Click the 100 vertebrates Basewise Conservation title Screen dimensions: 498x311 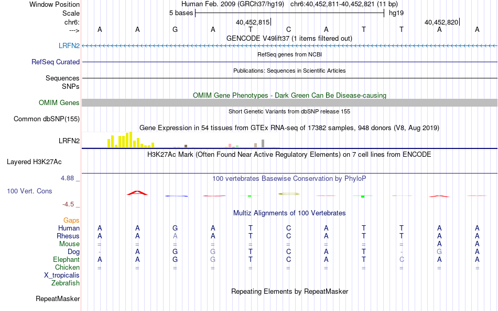[289, 179]
